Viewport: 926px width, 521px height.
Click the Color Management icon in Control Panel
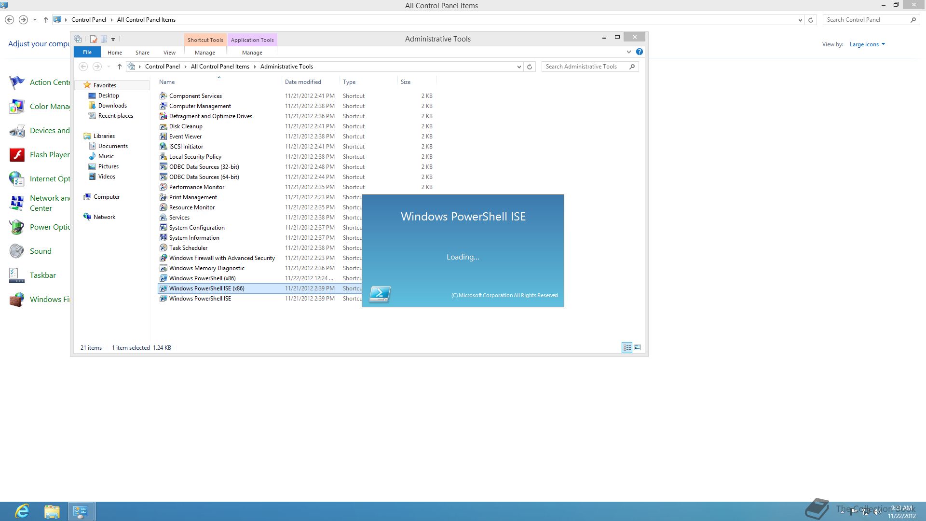(x=17, y=107)
